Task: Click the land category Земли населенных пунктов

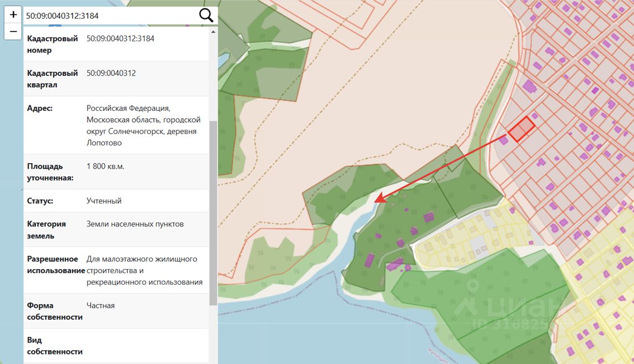Action: 135,224
